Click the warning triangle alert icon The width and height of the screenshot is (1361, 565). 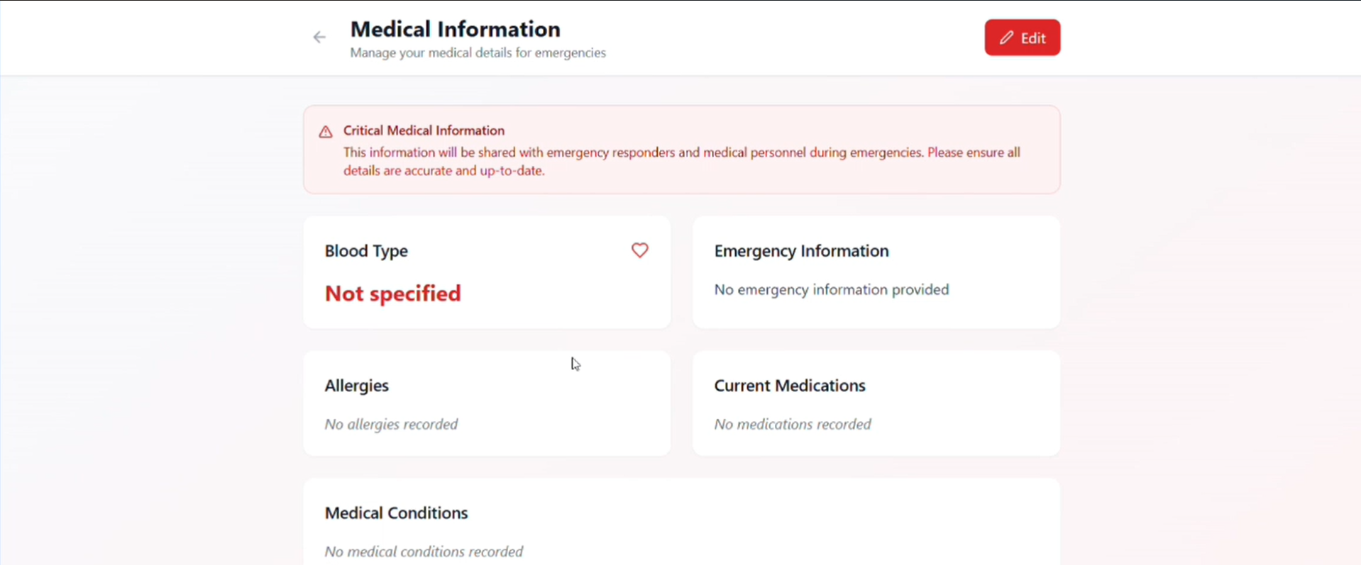pos(326,132)
